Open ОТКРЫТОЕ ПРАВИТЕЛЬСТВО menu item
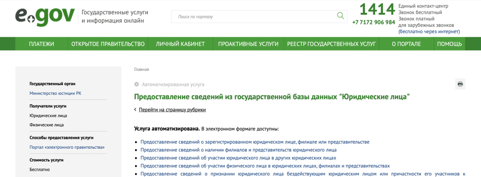This screenshot has width=481, height=177. (108, 44)
